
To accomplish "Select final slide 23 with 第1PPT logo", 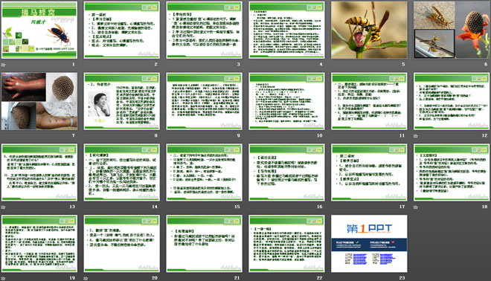I will coord(369,243).
